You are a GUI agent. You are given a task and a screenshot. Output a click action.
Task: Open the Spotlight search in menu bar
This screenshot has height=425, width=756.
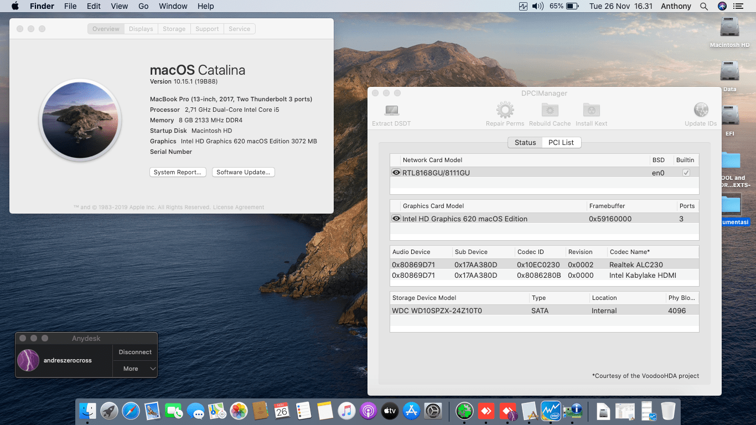coord(704,6)
